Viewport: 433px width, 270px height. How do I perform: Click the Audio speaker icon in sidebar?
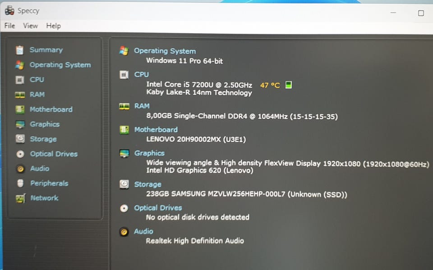tap(20, 169)
